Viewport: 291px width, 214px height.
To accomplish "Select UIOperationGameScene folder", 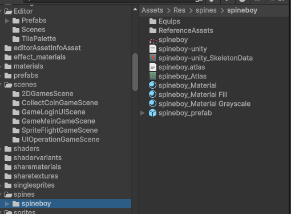I will pyautogui.click(x=60, y=140).
